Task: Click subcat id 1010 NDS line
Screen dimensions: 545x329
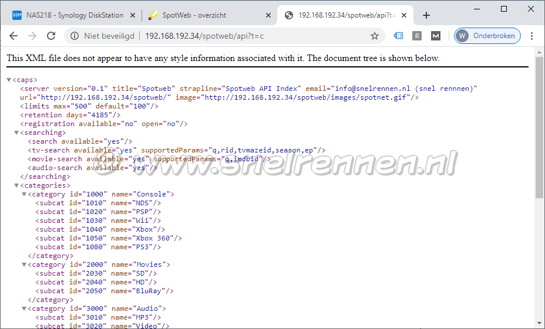Action: (98, 203)
